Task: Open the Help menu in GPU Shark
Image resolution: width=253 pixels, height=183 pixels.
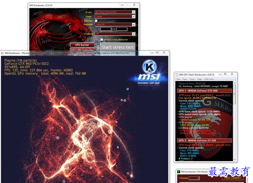Action: point(200,79)
